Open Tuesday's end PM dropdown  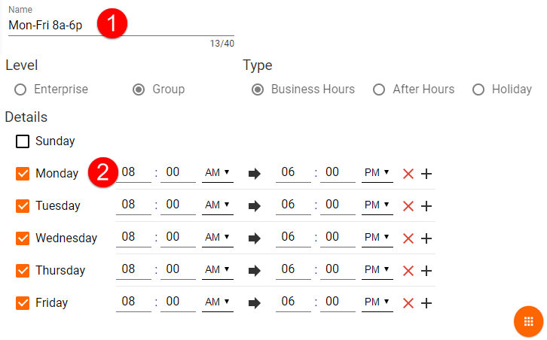tap(377, 205)
